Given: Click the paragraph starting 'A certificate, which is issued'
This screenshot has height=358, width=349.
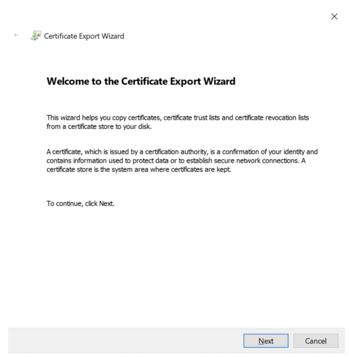Looking at the screenshot, I should [x=182, y=160].
